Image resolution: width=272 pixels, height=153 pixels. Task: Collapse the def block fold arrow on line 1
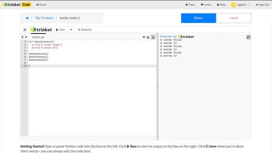pyautogui.click(x=27, y=42)
